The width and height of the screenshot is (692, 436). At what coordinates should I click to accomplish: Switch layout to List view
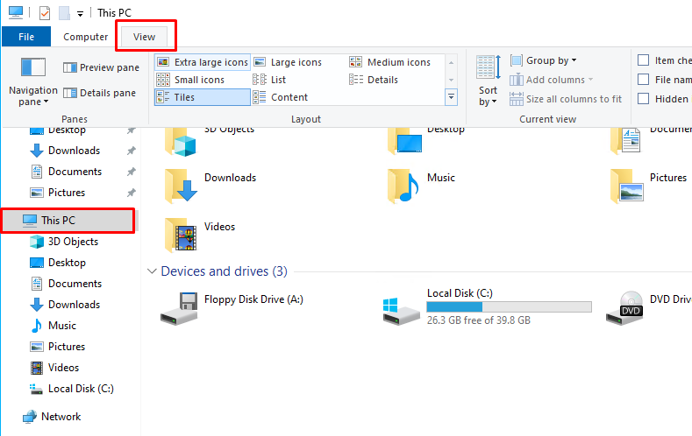tap(269, 80)
